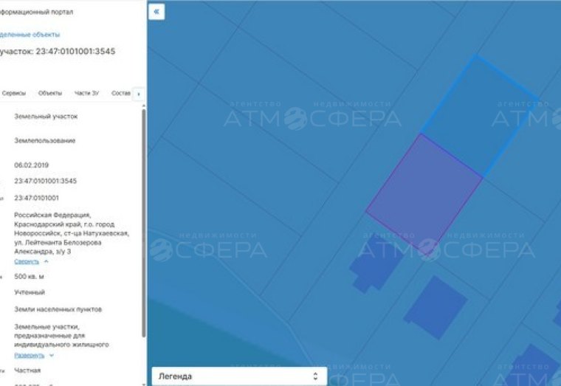The height and width of the screenshot is (386, 561).
Task: Click the panel's vertical scrollbar
Action: tap(143, 222)
